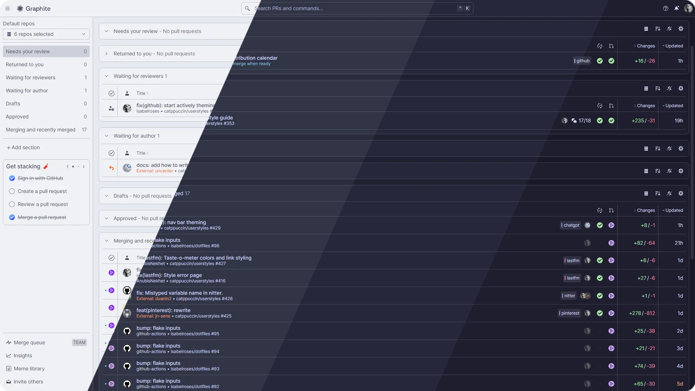This screenshot has height=391, width=695.
Task: Check the Create a pull request step
Action: (x=12, y=191)
